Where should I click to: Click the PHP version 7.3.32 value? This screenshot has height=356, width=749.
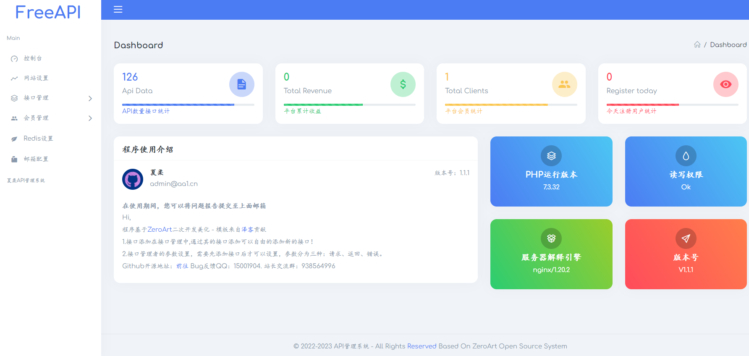[551, 187]
